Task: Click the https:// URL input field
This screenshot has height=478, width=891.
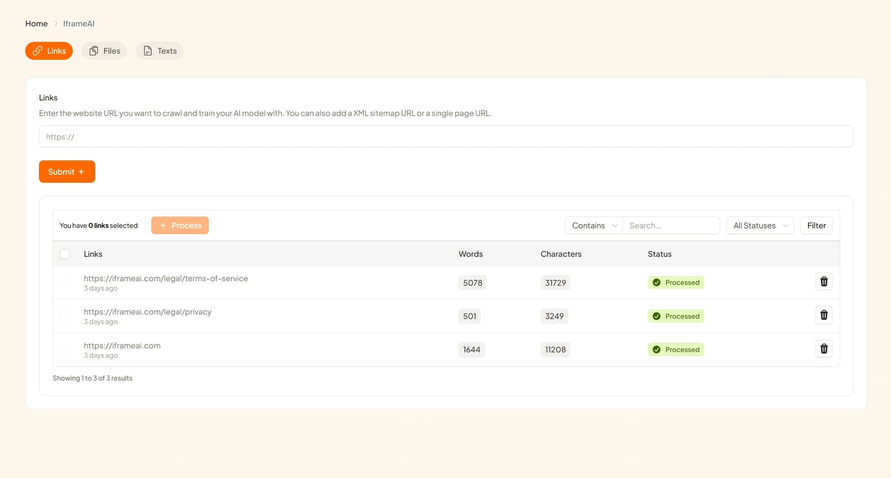Action: pos(446,137)
